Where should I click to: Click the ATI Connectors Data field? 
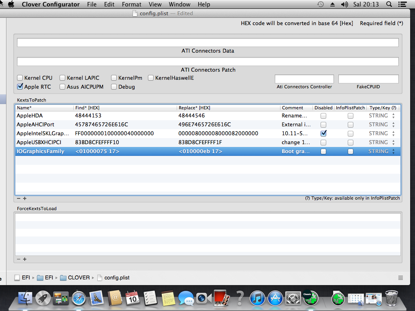[208, 43]
